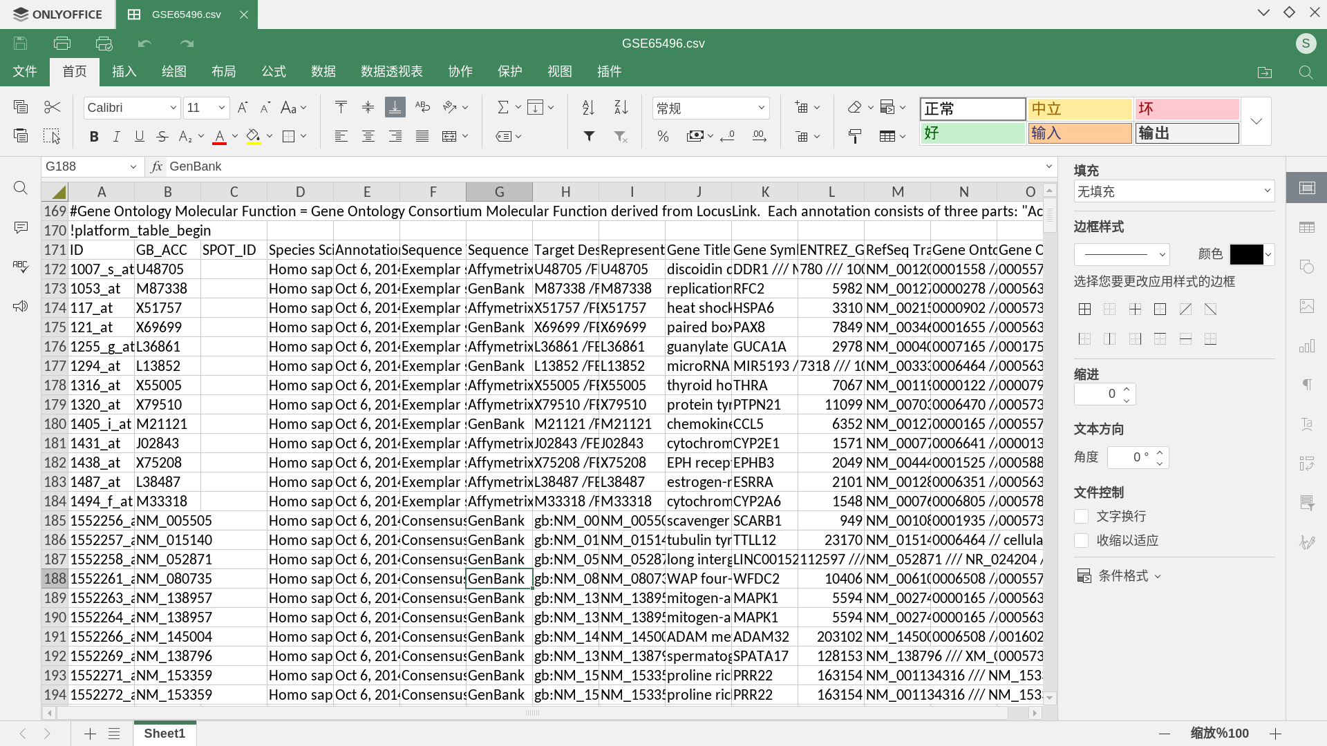Enable the 文字换行 checkbox
This screenshot has height=746, width=1327.
1082,516
